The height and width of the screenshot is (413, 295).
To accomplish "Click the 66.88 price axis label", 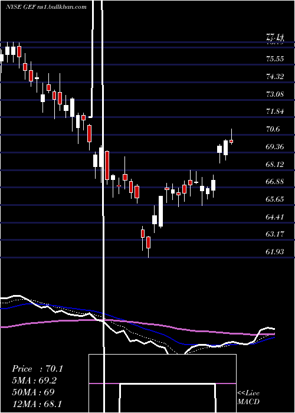I will [275, 182].
